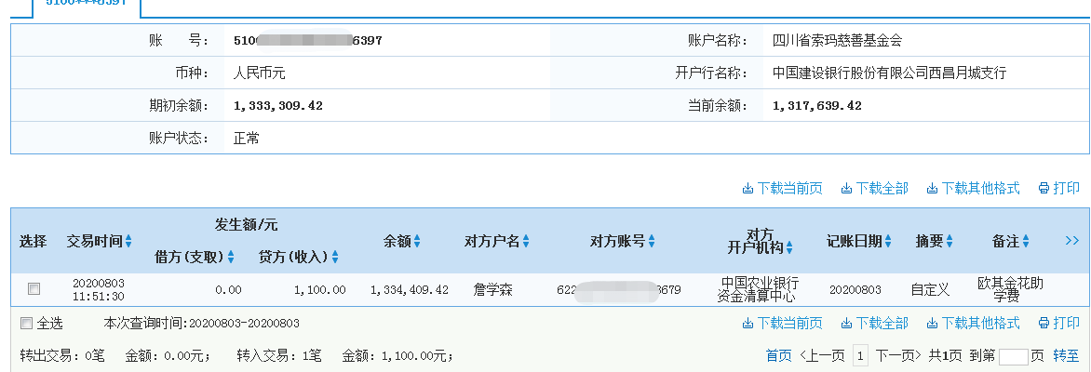The width and height of the screenshot is (1091, 372).
Task: Click the sort arrows beside 交易时间
Action: (129, 241)
